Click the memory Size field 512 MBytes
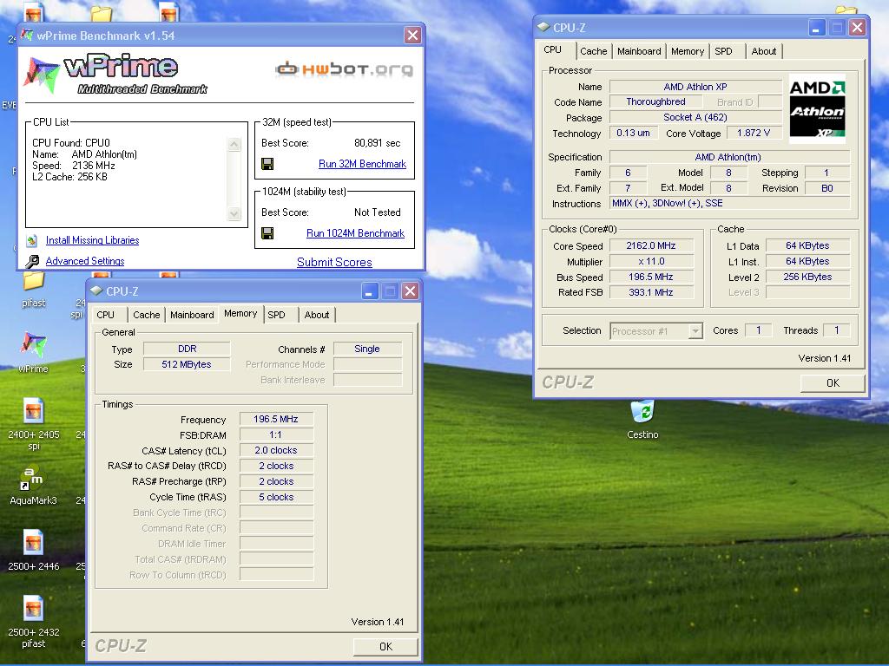 (188, 364)
